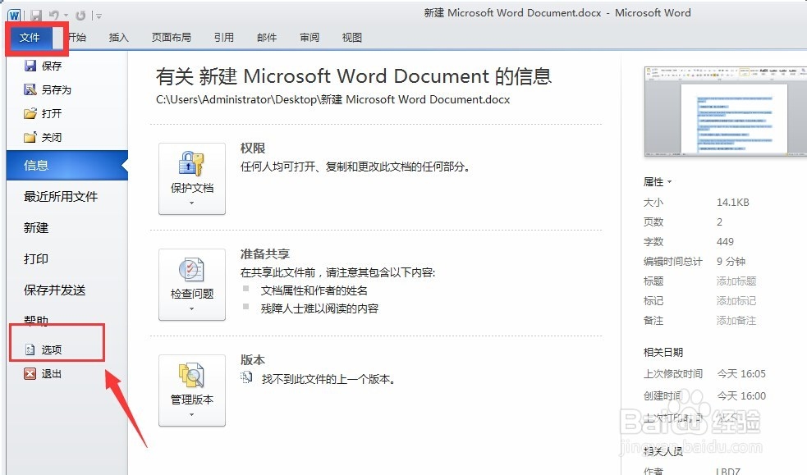Click the 文档属性和作者的姓名 item
807x475 pixels.
[x=314, y=290]
